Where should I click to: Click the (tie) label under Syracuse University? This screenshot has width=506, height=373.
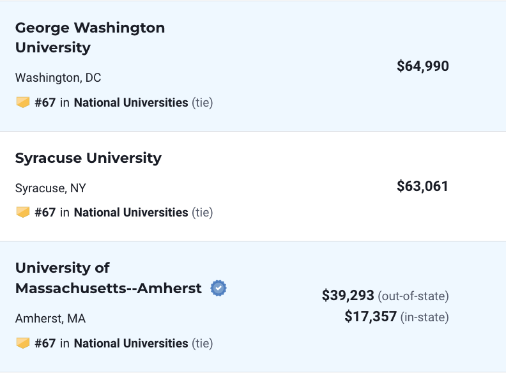pos(203,212)
